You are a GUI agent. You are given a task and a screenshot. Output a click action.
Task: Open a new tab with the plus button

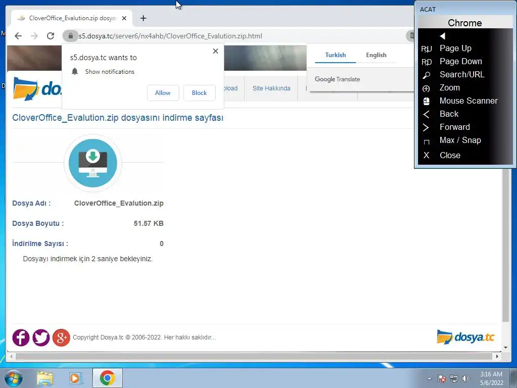point(143,18)
